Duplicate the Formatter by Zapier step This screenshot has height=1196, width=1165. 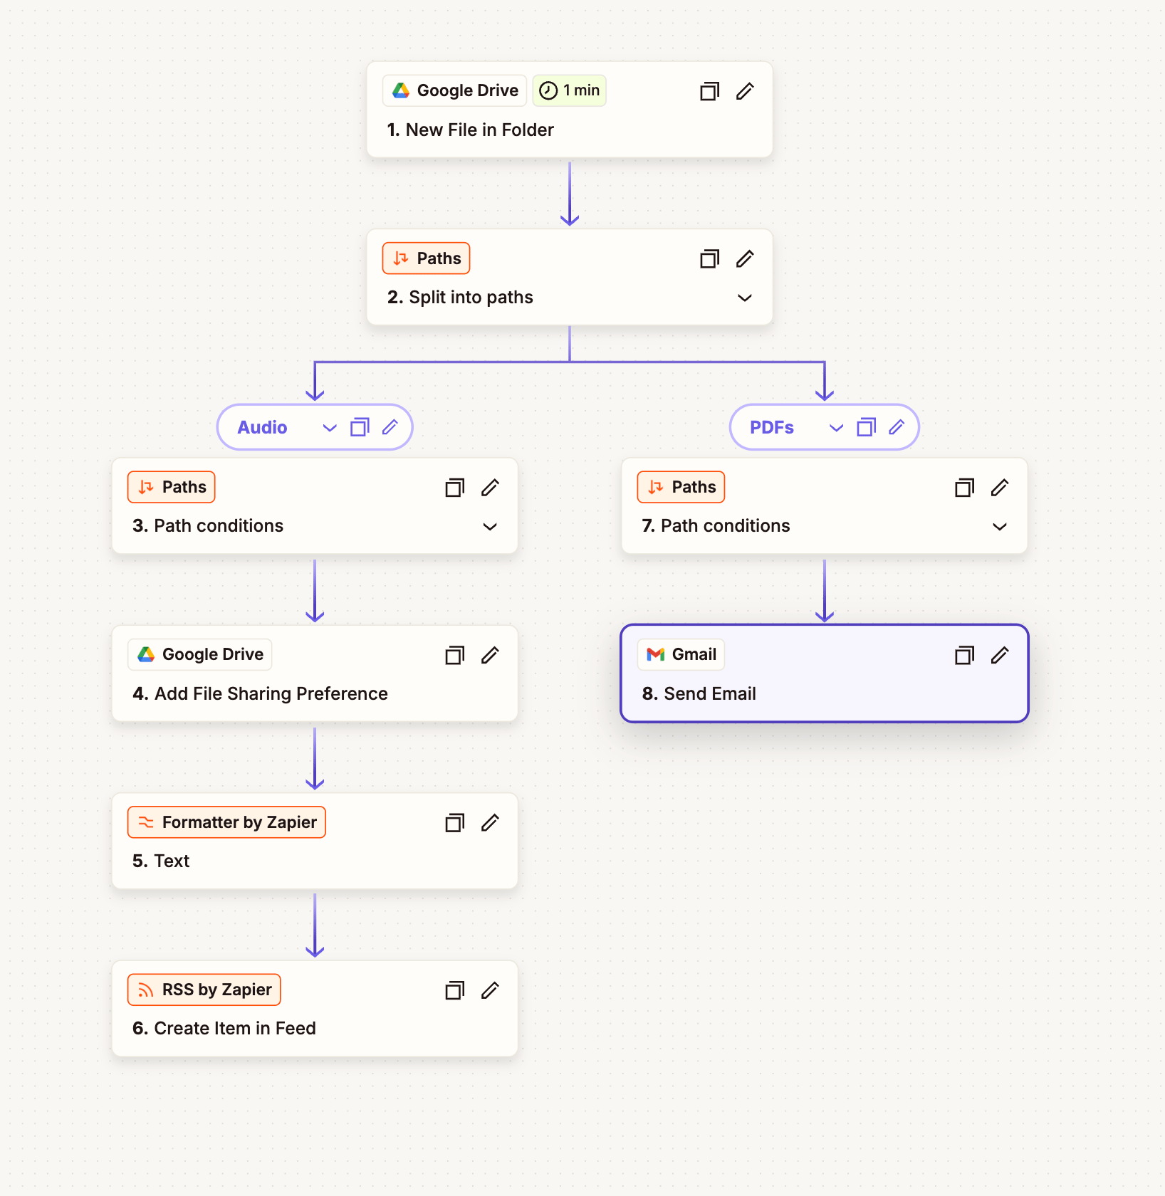tap(454, 823)
